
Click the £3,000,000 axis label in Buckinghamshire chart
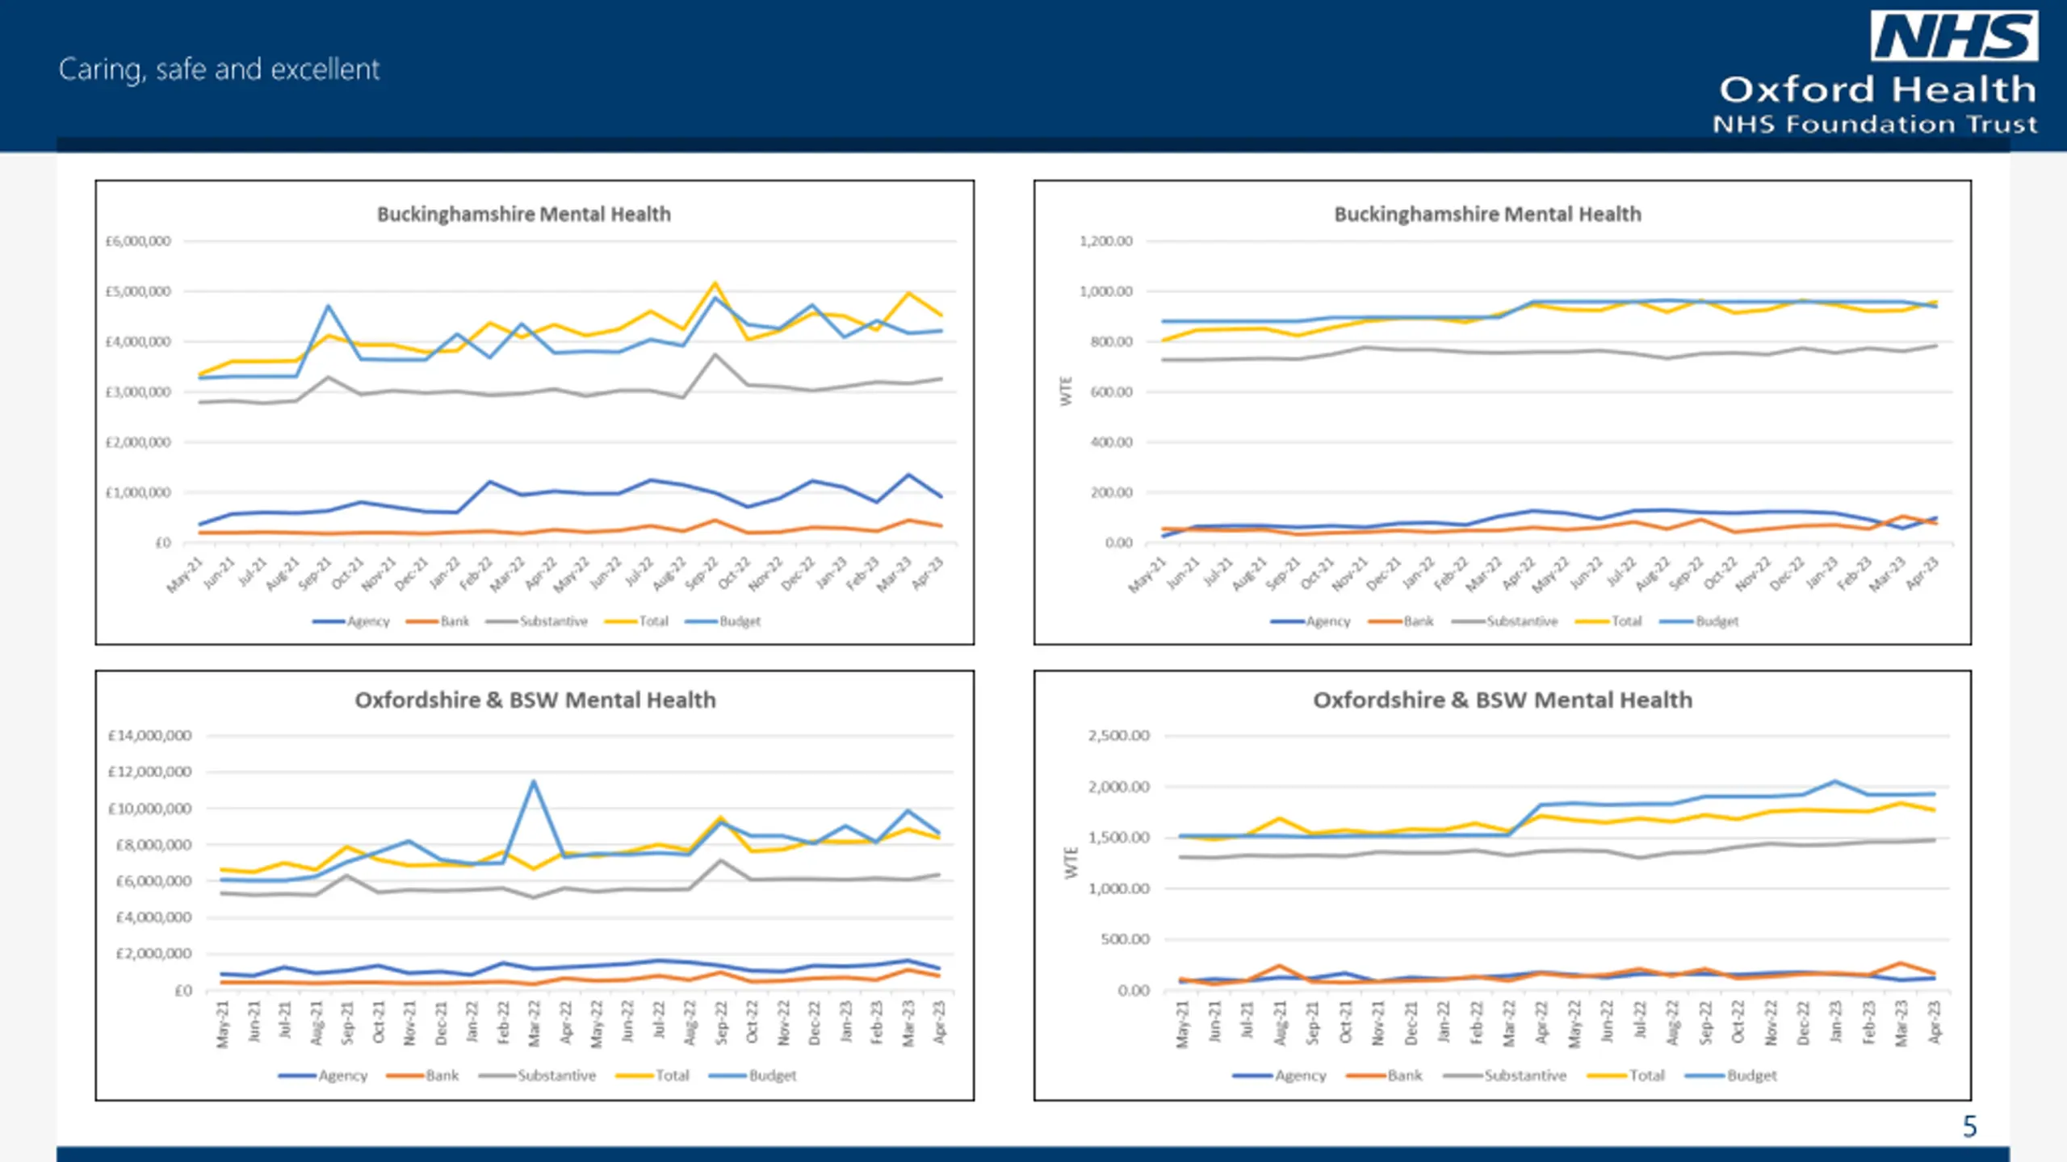tap(138, 391)
